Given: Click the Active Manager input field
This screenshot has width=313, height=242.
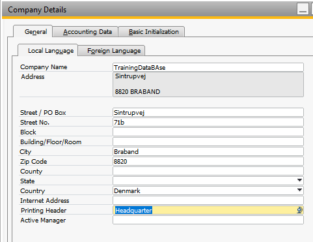Looking at the screenshot, I should (208, 220).
